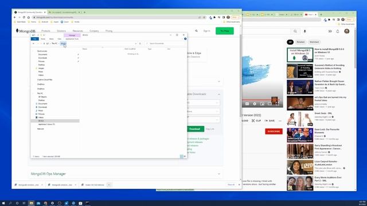This screenshot has height=206, width=367.
Task: Toggle subtitles on the YouTube player
Action: tap(247, 104)
